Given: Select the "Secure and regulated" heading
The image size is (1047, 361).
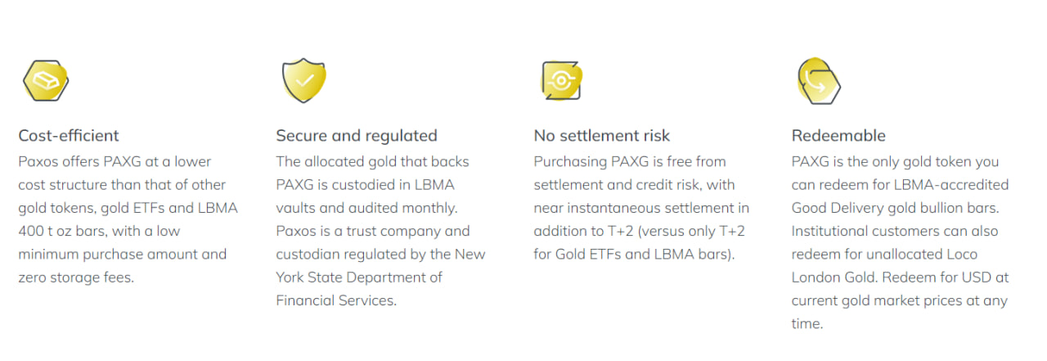Looking at the screenshot, I should [357, 136].
